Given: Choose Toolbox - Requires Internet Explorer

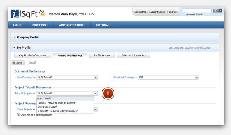Looking at the screenshot, I should 65,103.
